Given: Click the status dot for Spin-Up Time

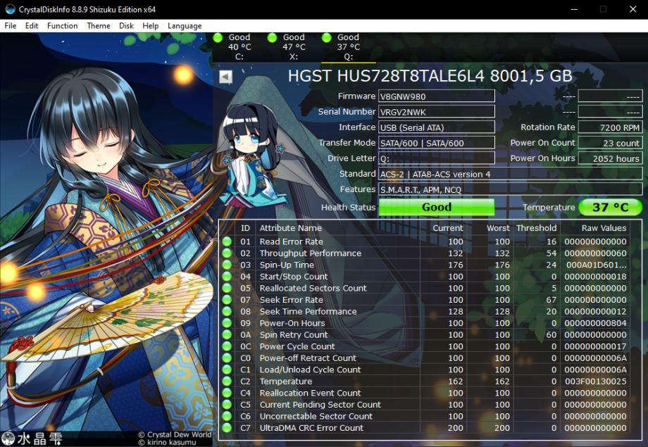Looking at the screenshot, I should tap(227, 265).
